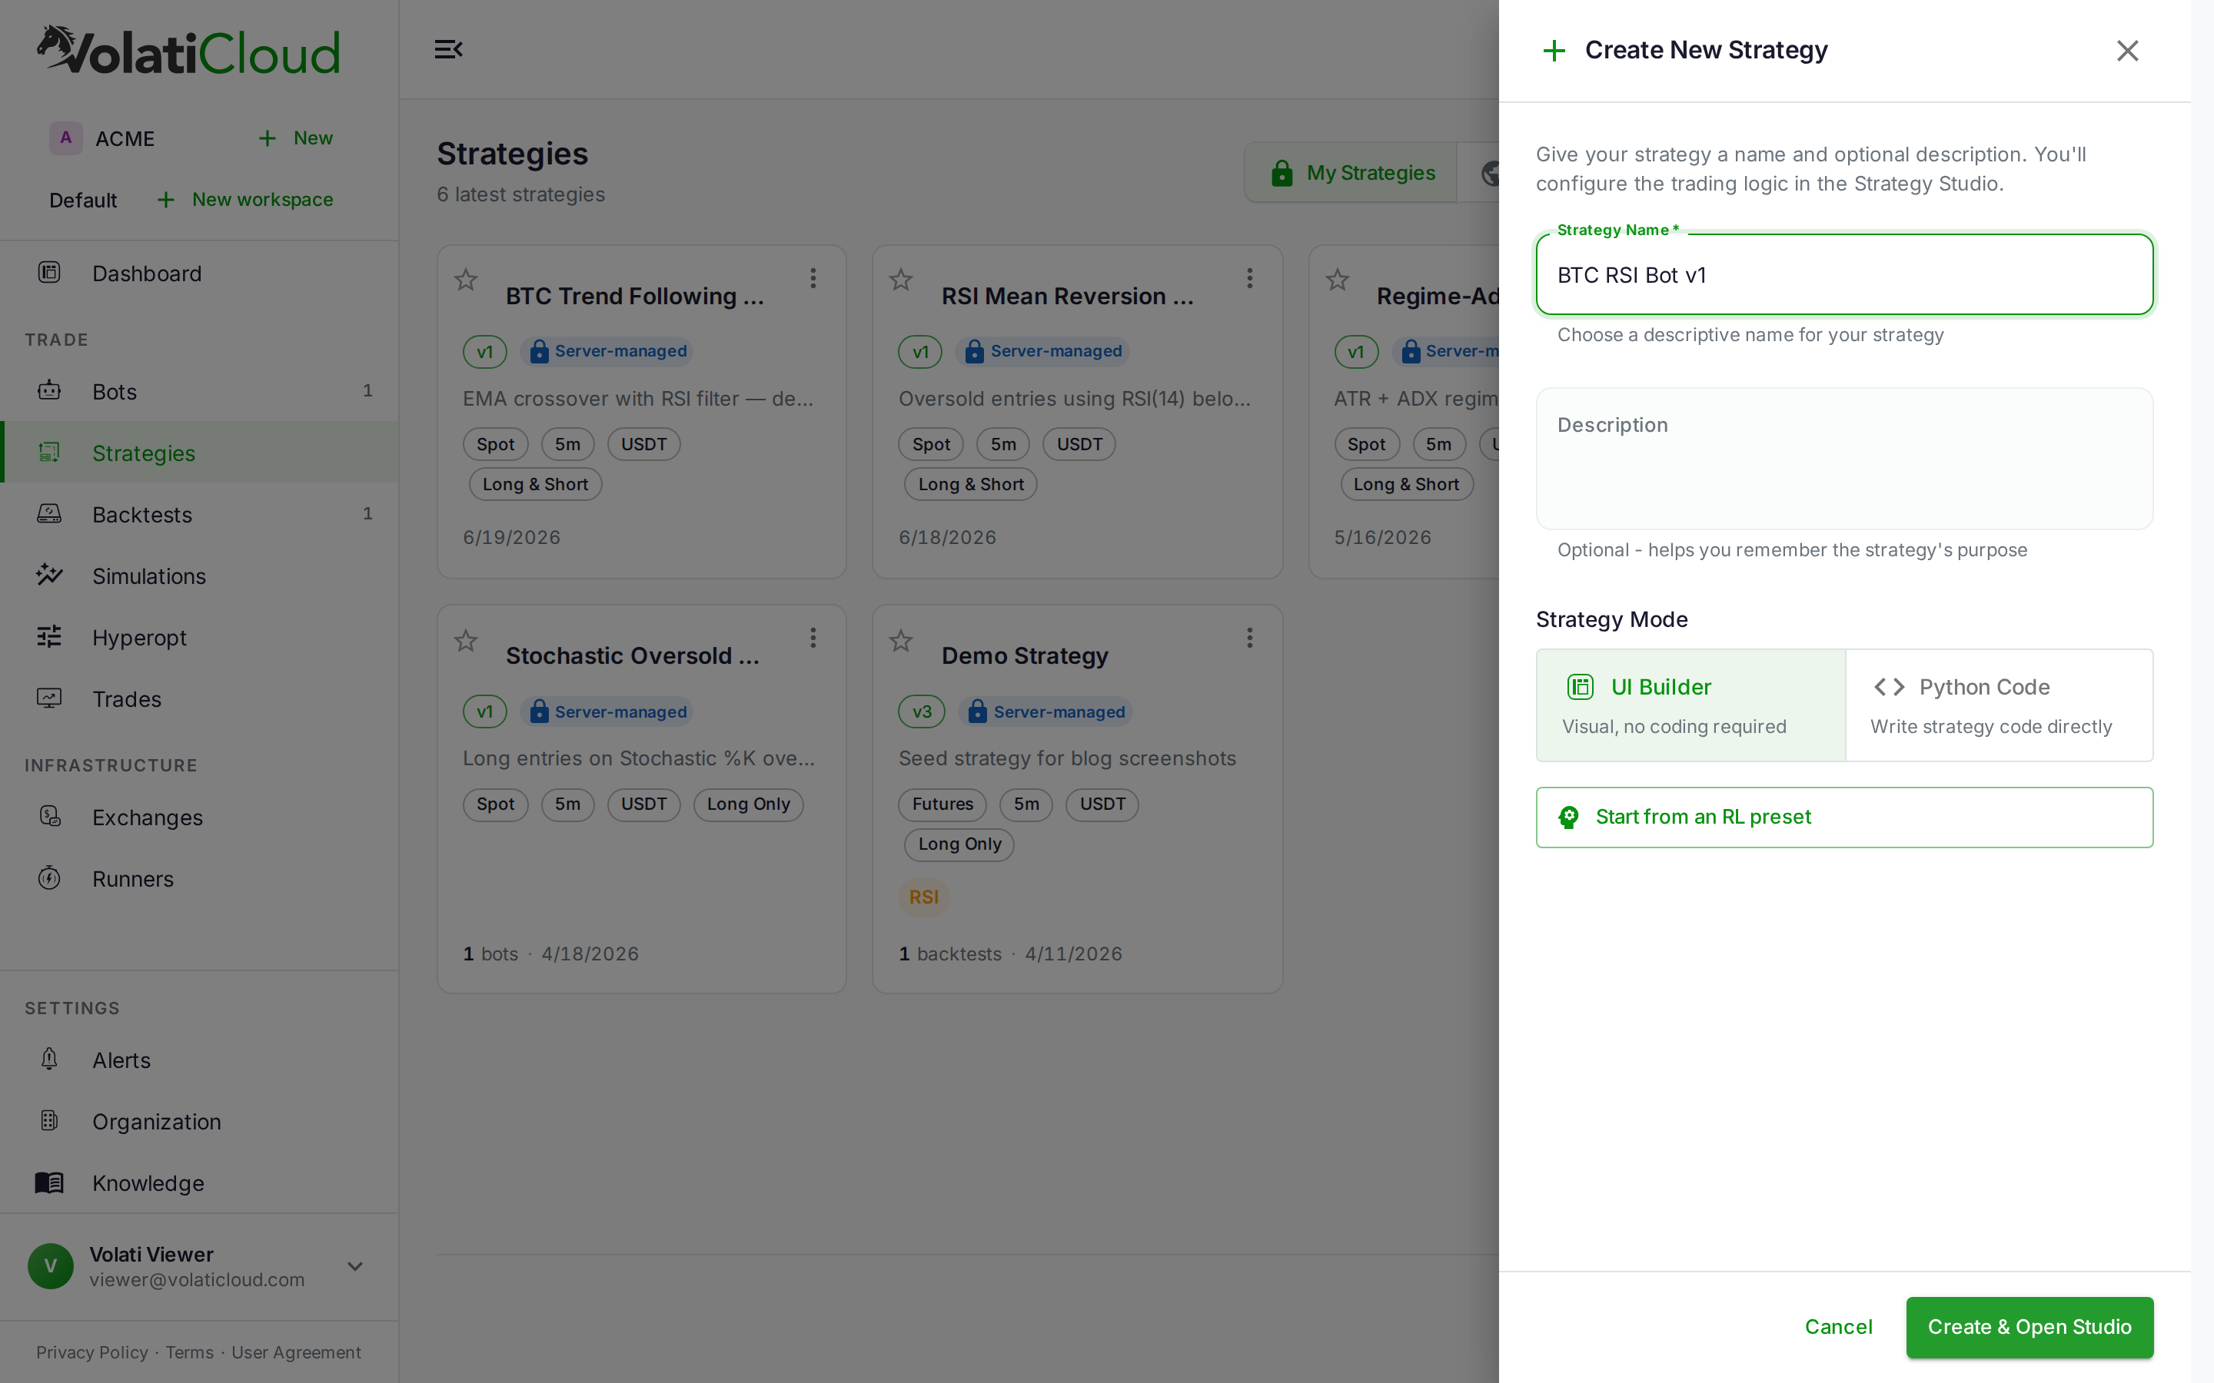Click Create & Open Studio

(x=2030, y=1326)
